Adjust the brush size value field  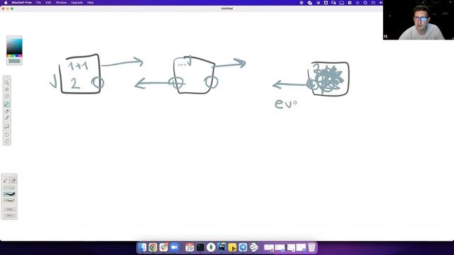[9, 209]
